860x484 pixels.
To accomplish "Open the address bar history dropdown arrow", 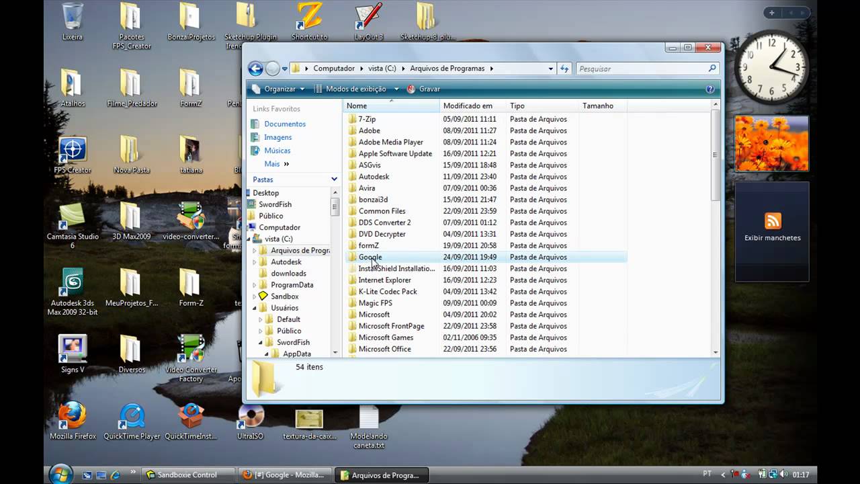I will pos(551,69).
